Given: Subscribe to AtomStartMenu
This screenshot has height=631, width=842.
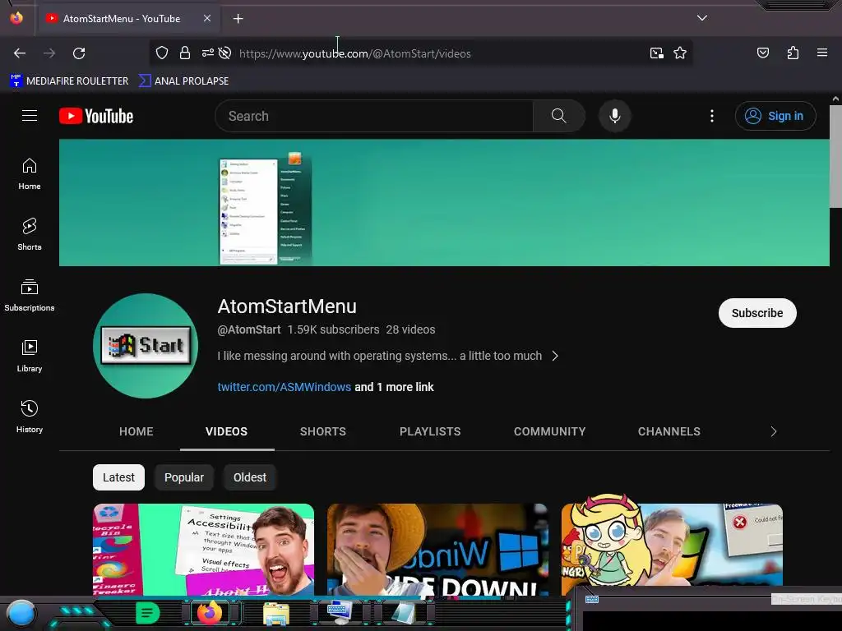Looking at the screenshot, I should 757,313.
